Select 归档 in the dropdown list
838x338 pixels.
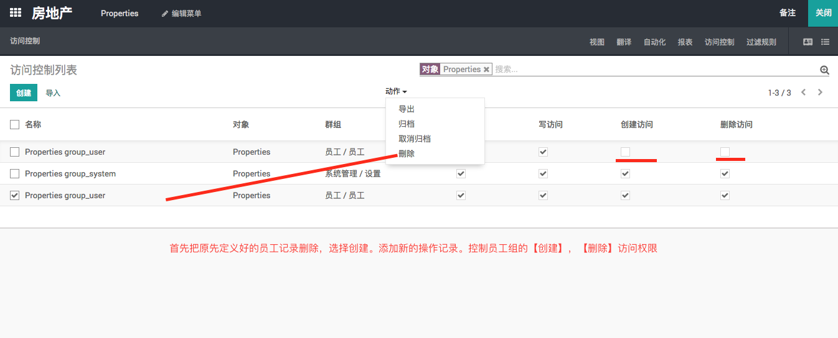click(x=407, y=124)
